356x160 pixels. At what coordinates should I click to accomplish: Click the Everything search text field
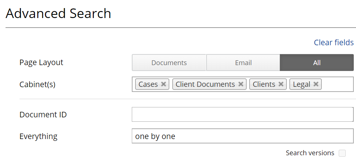[x=242, y=136]
